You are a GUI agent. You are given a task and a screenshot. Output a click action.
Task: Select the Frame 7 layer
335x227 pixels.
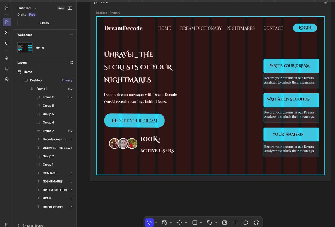(45, 131)
